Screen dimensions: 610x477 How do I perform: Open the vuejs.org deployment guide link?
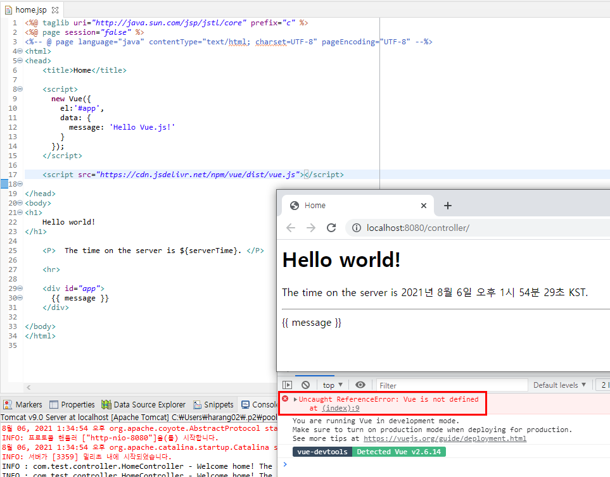445,438
